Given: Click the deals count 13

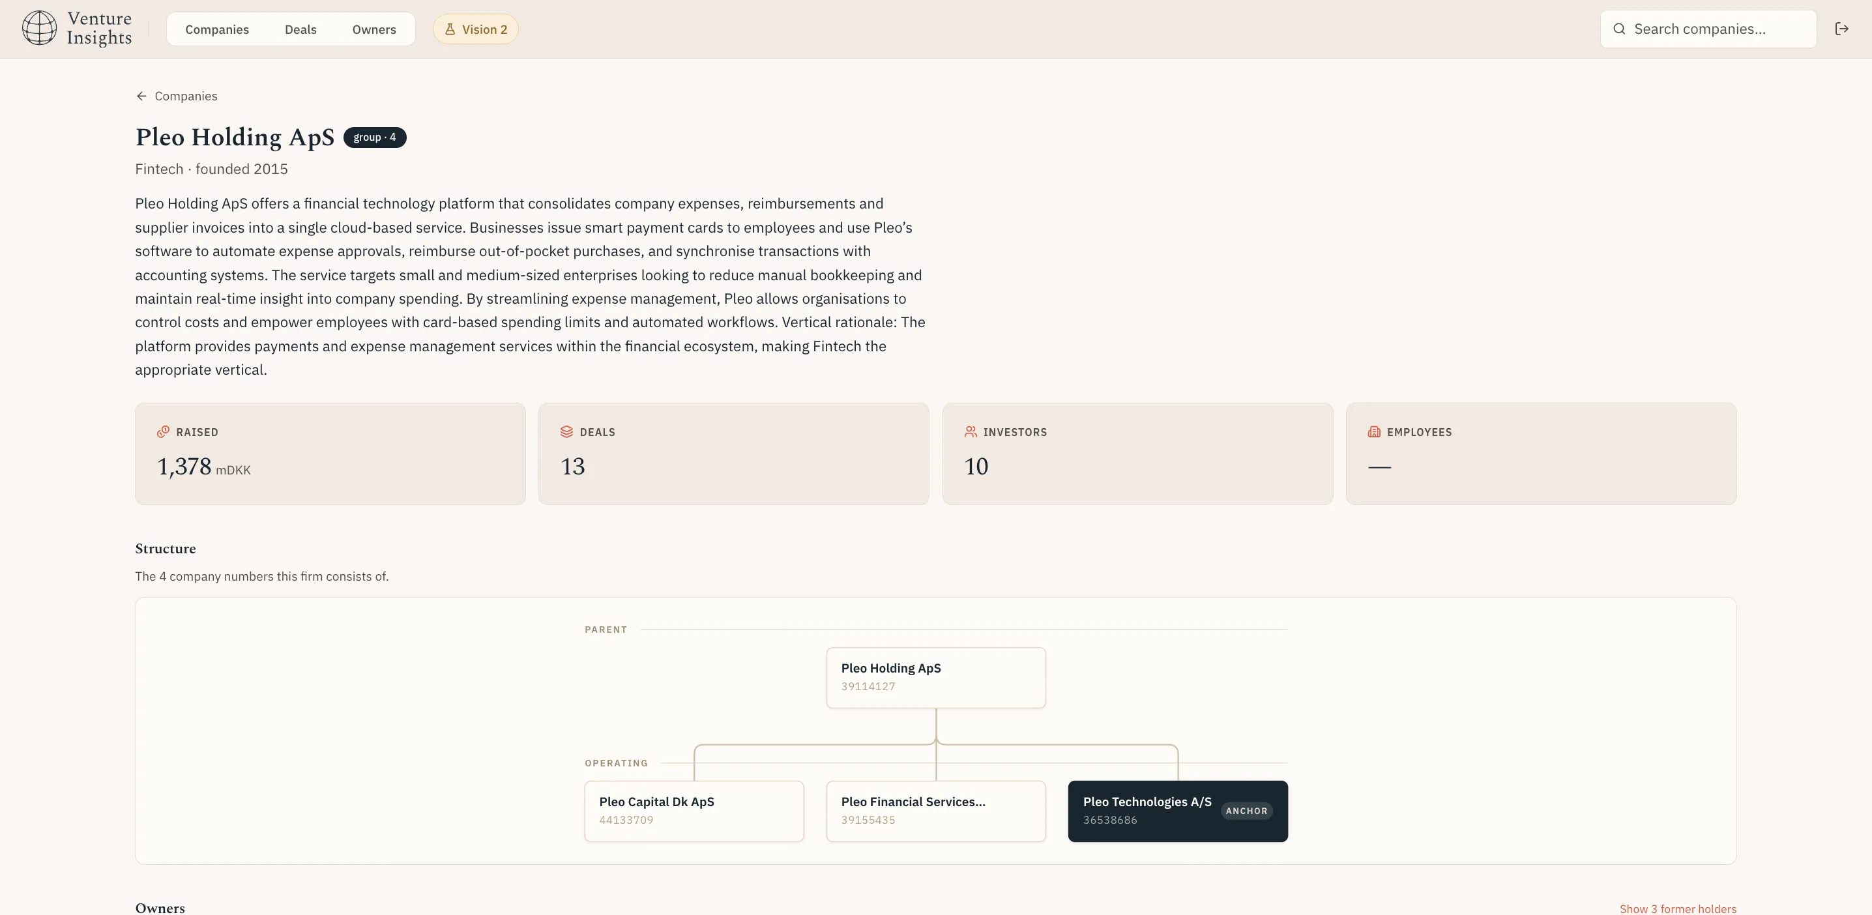Looking at the screenshot, I should [573, 467].
